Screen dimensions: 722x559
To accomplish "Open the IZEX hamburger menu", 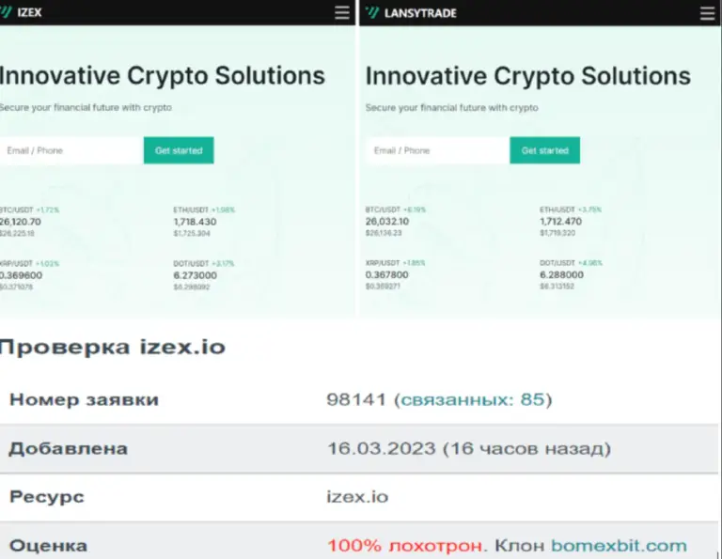I will click(x=341, y=12).
